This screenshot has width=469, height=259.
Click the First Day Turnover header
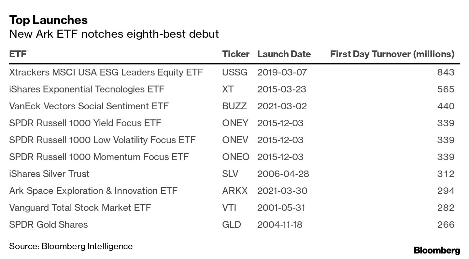392,54
